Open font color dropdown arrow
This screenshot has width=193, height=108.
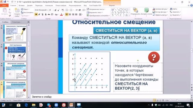coord(64,14)
